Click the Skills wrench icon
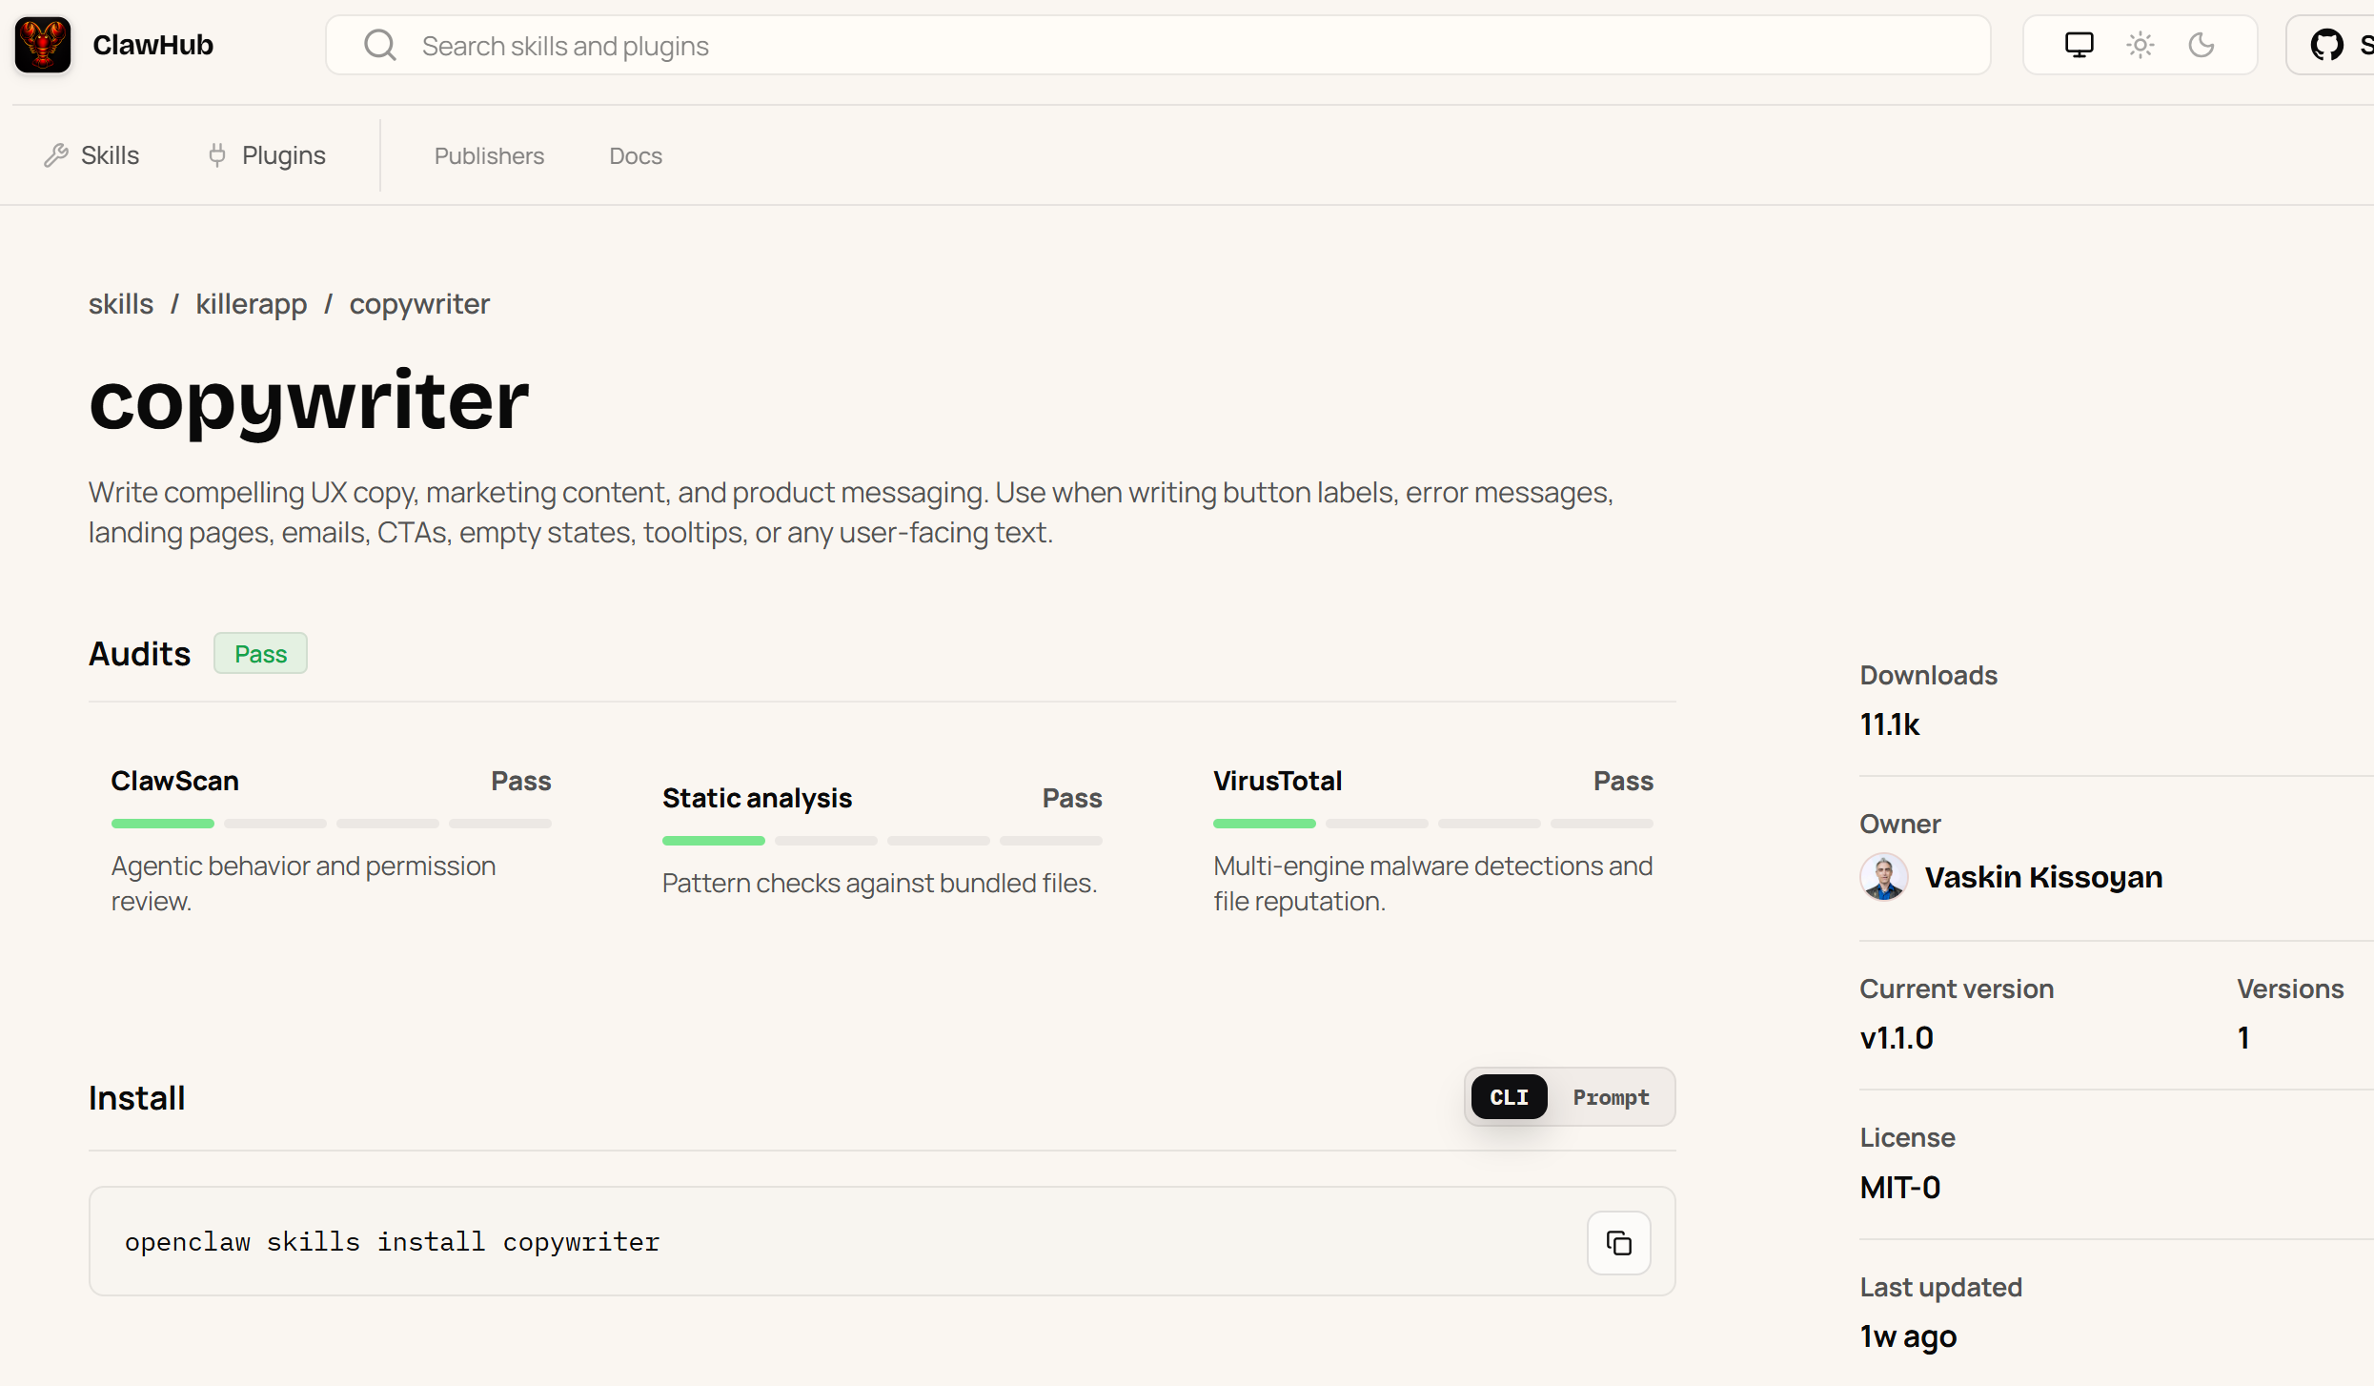Screen dimensions: 2374x1386 tap(56, 155)
